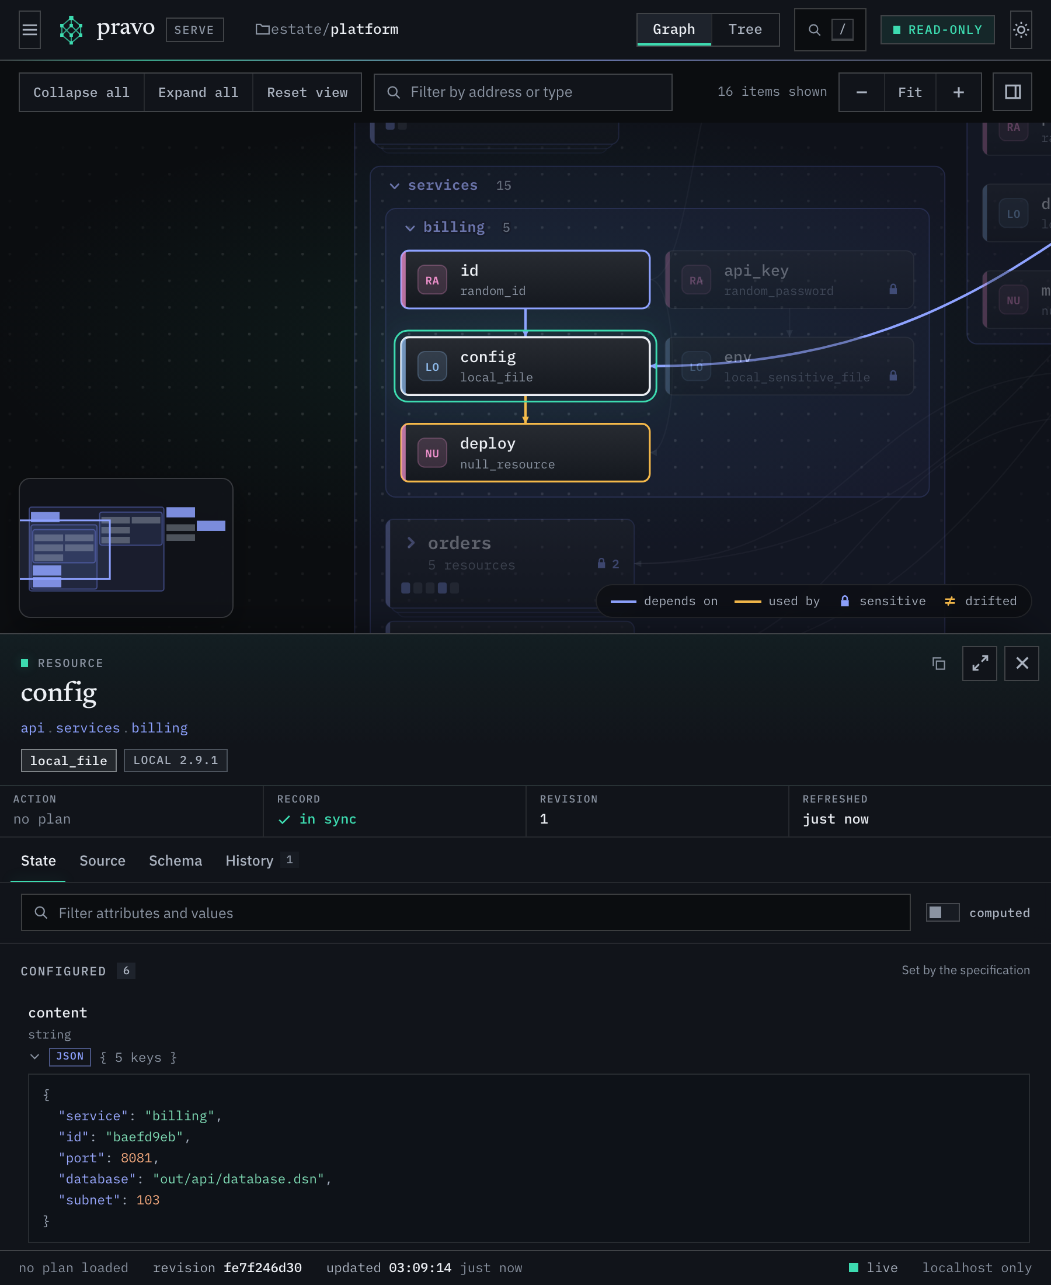Zoom in with the plus button

[958, 92]
